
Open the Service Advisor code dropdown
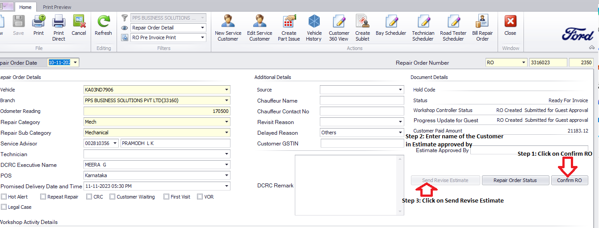116,143
